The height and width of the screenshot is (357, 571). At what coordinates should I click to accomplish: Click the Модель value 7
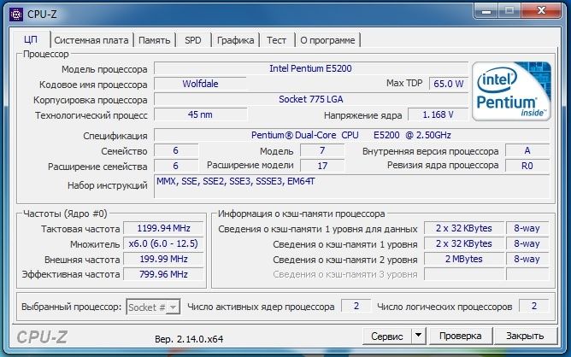tap(322, 150)
